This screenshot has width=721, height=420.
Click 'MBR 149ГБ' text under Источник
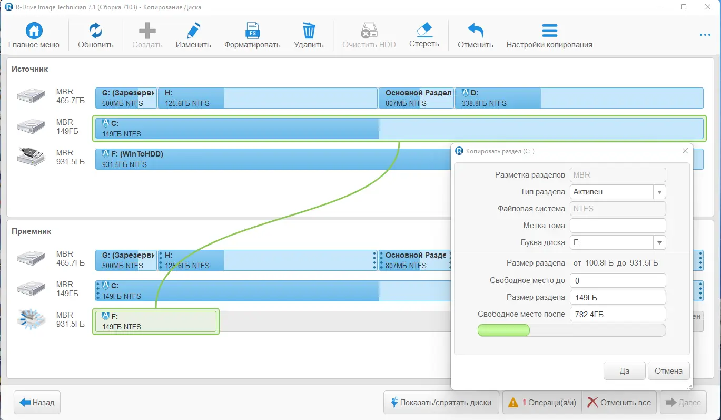pyautogui.click(x=67, y=126)
